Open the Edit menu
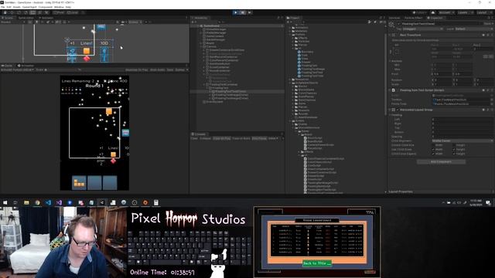495x278 pixels. click(x=9, y=7)
